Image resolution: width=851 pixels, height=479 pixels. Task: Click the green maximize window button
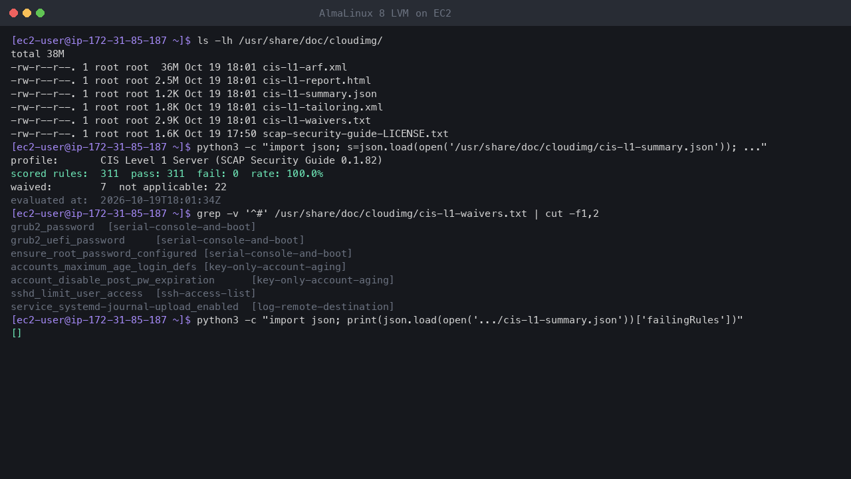40,13
